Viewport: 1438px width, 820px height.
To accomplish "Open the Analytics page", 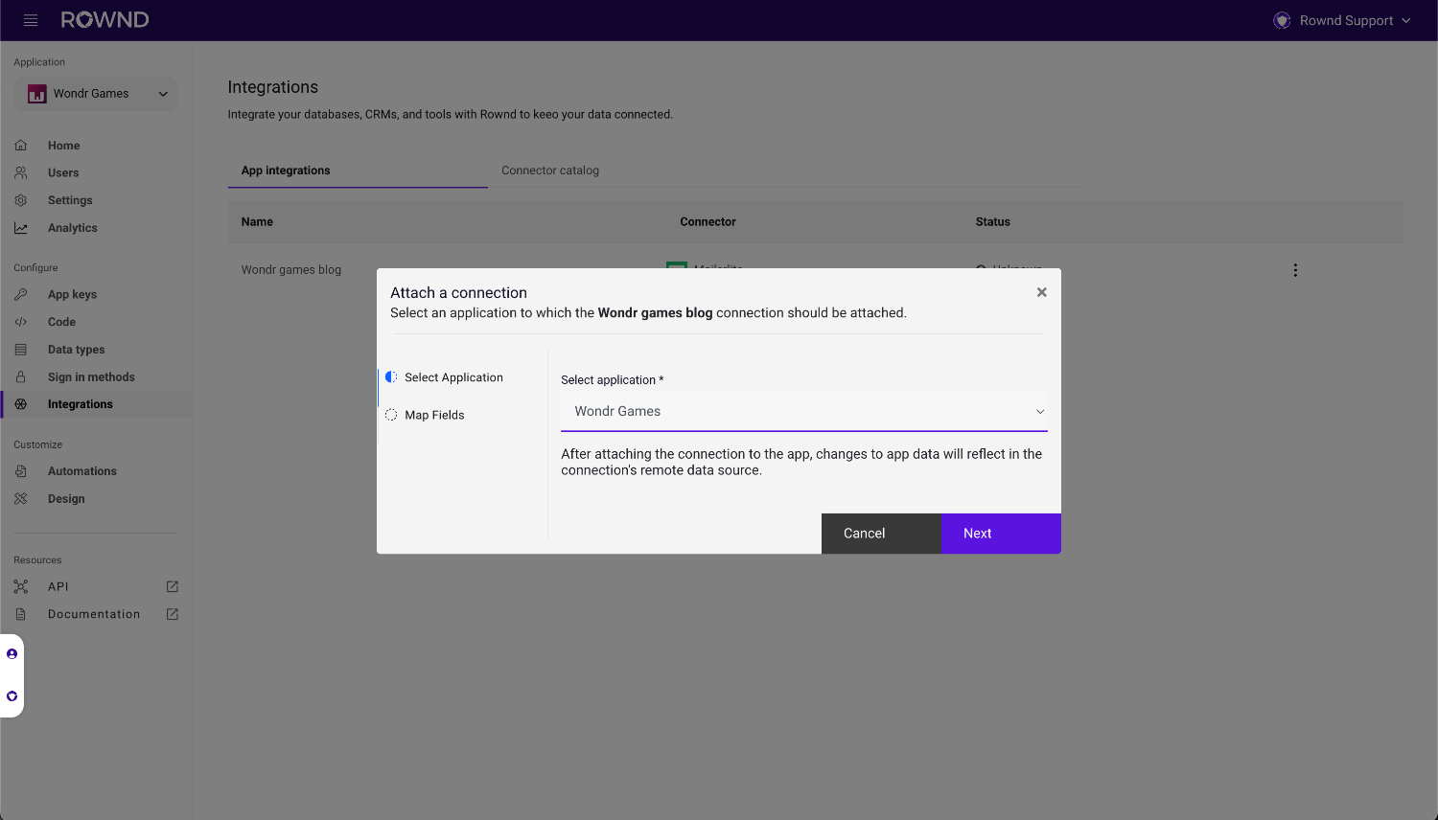I will [x=73, y=228].
